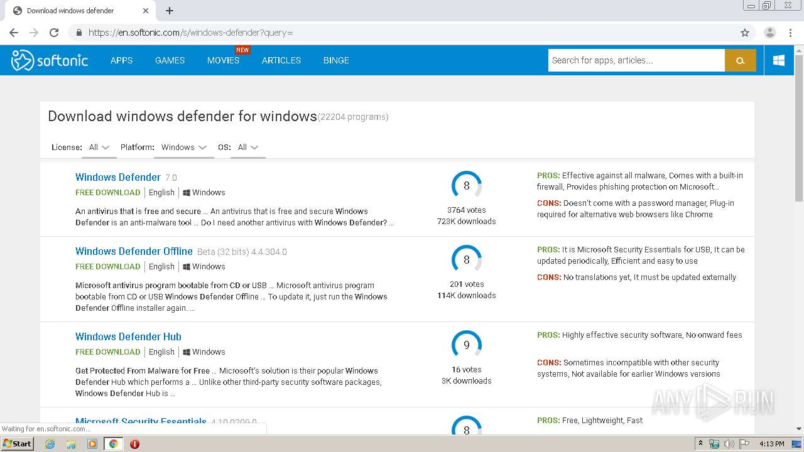Click FREE DOWNLOAD under Windows Defender Offline
Screen dimensions: 804x452
click(x=108, y=267)
